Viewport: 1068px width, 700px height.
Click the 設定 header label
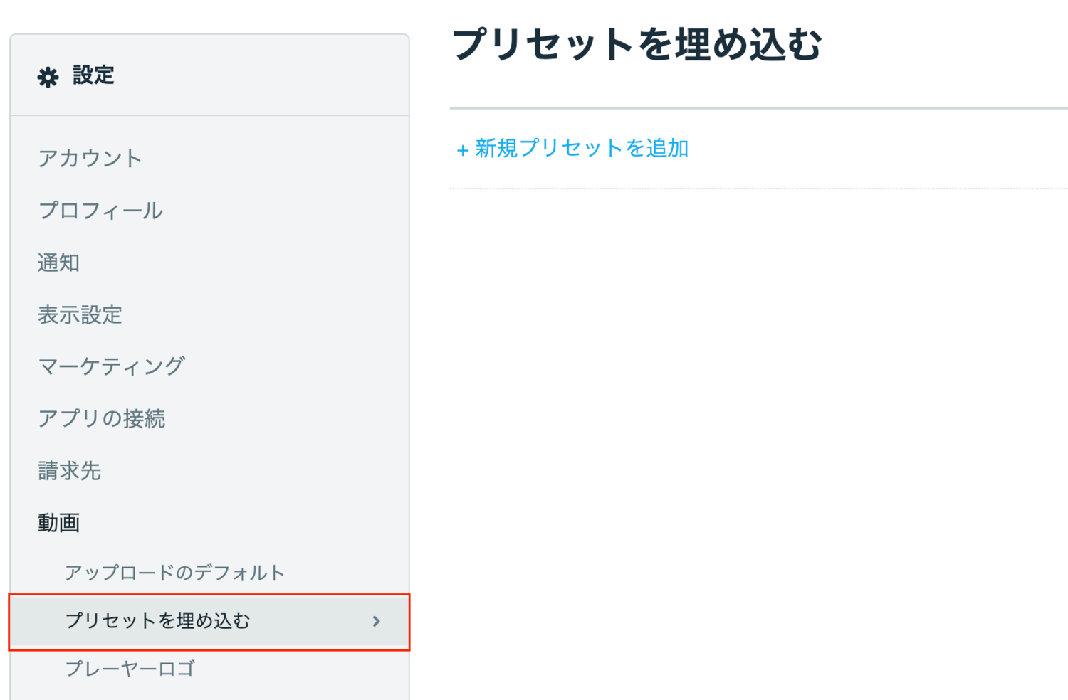click(93, 75)
